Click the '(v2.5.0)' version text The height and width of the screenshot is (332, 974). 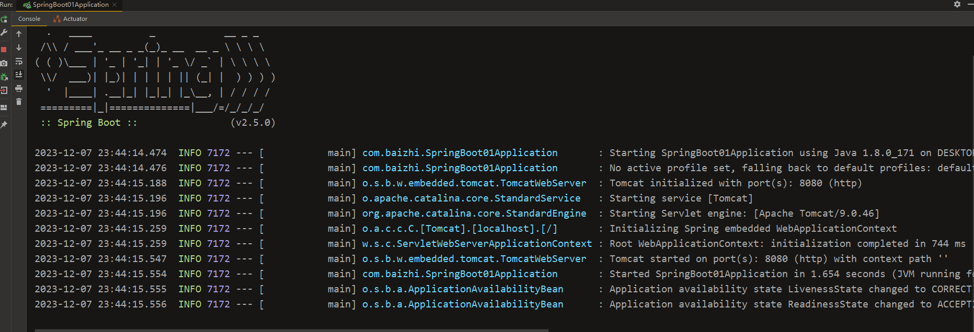point(253,123)
